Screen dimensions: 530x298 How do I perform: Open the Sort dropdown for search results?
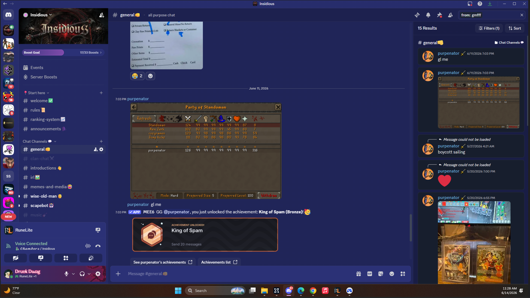tap(515, 28)
